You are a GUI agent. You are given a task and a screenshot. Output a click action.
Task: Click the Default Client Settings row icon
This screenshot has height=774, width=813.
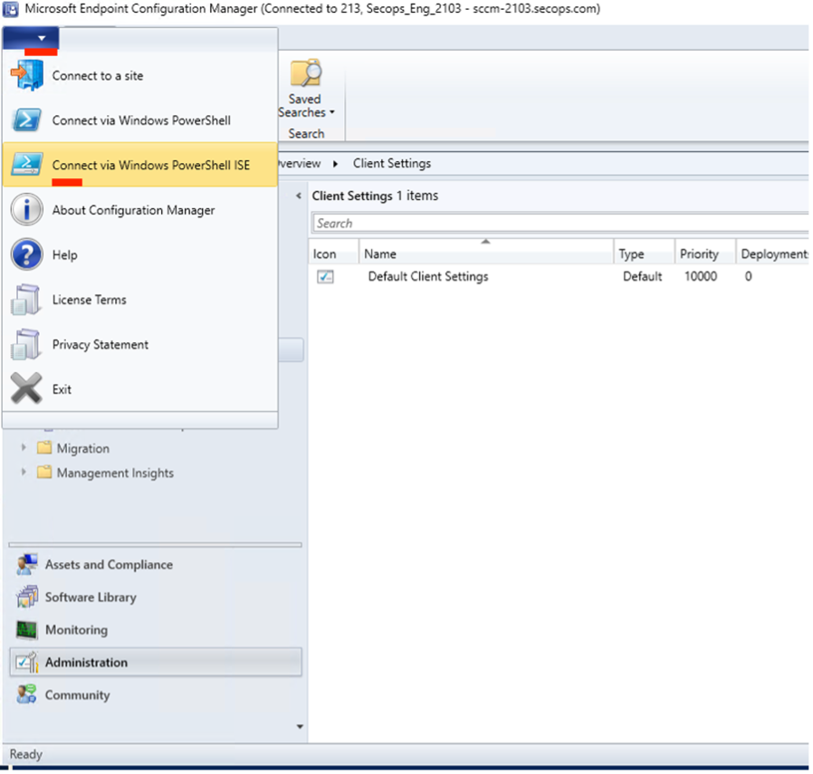pos(326,277)
